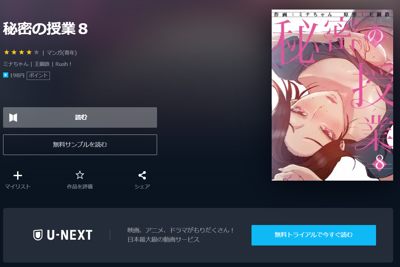Click the blue P point icon

click(5, 75)
